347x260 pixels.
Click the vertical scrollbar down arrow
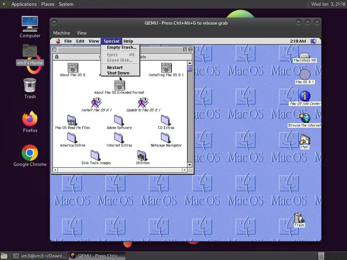[190, 165]
